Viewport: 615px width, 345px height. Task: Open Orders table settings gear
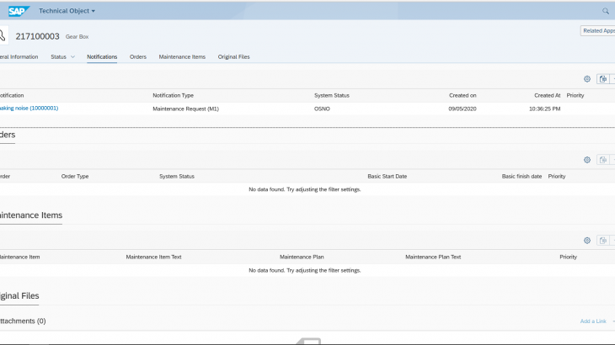(x=587, y=160)
